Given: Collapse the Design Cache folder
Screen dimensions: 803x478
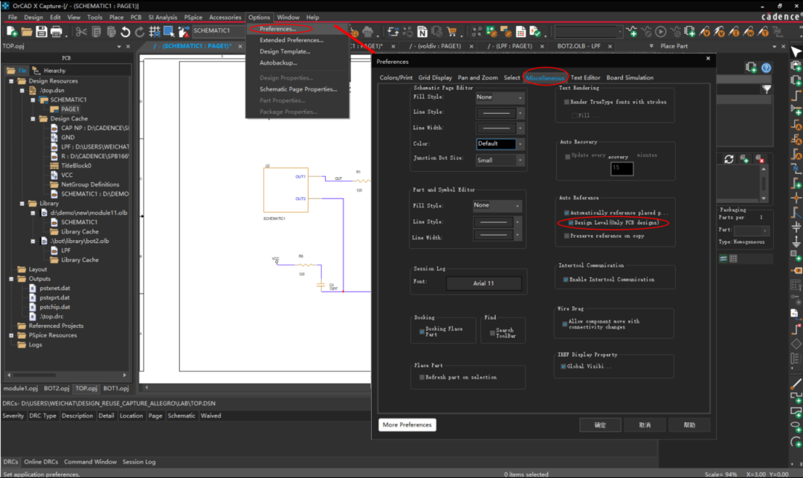Looking at the screenshot, I should tap(33, 118).
